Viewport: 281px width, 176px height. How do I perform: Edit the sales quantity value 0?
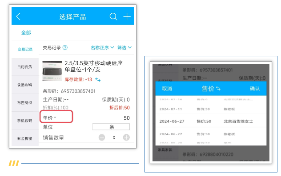114,137
